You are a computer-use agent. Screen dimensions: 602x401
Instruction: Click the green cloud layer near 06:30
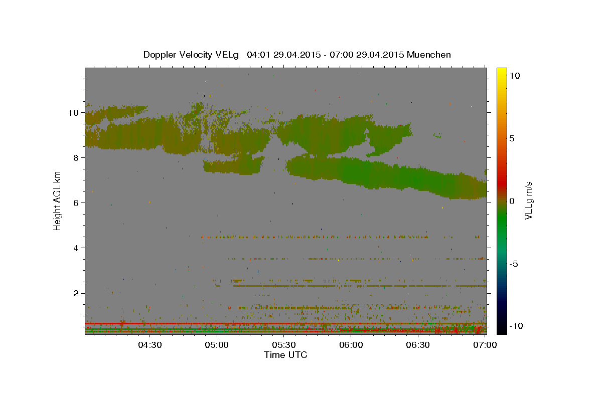pyautogui.click(x=418, y=179)
